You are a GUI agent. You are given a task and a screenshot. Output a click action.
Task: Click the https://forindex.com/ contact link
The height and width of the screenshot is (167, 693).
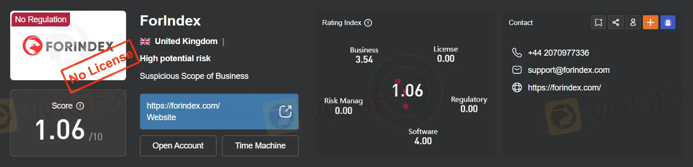pyautogui.click(x=564, y=88)
